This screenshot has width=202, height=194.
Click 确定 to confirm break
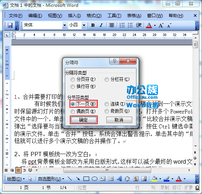coord(83,120)
